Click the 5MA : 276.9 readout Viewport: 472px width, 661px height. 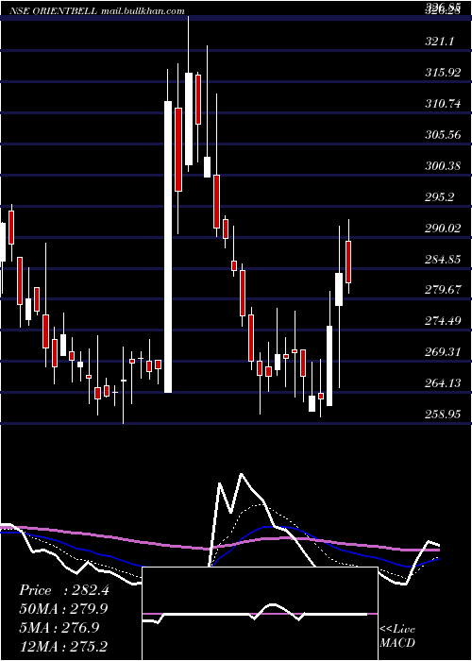(x=59, y=627)
